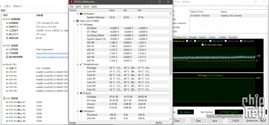Click the Temperatures thermometer icon in HWMonitor
Image resolution: width=269 pixels, height=125 pixels.
pyautogui.click(x=81, y=64)
